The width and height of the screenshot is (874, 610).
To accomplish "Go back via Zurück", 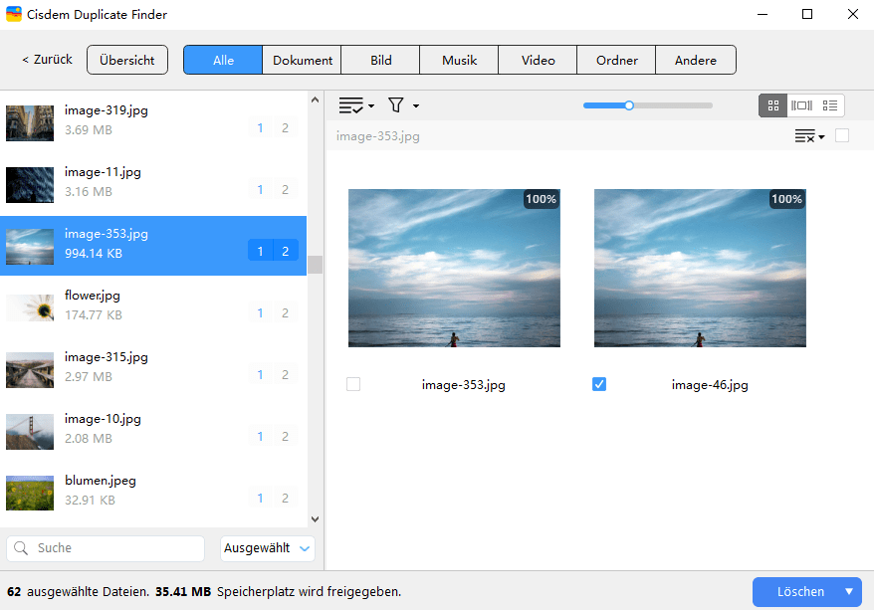I will [x=47, y=60].
